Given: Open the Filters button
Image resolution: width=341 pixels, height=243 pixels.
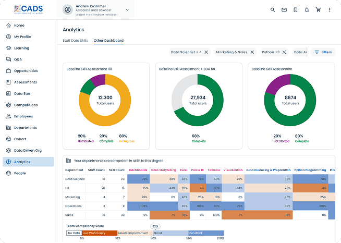Looking at the screenshot, I should [323, 52].
